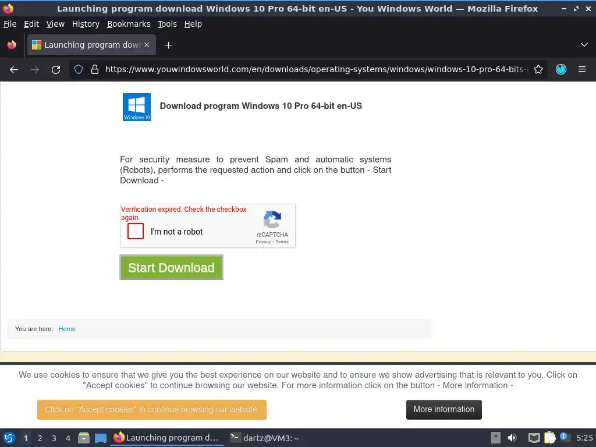The width and height of the screenshot is (596, 447).
Task: Follow the Home breadcrumb link
Action: 67,329
